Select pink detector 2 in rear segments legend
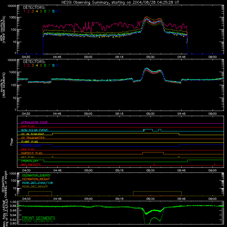Viewport: 227px width, 227px height. [x=29, y=66]
